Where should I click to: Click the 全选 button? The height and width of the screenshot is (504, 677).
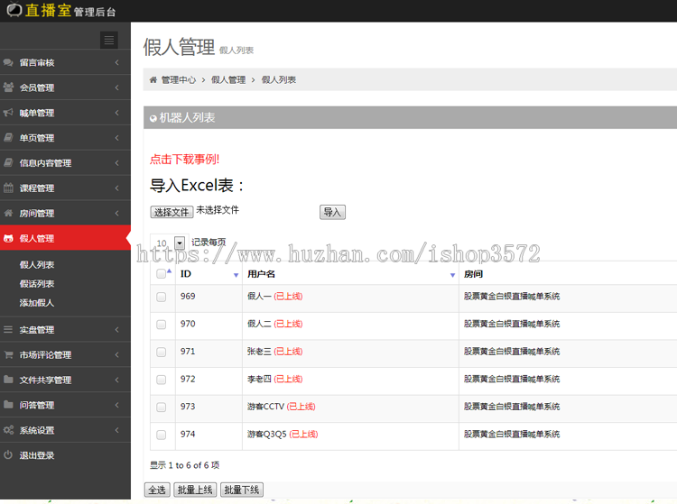click(157, 490)
